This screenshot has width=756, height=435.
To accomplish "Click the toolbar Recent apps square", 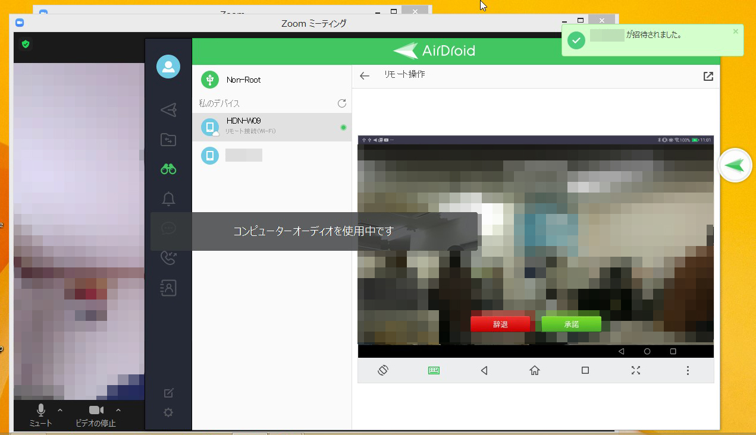I will point(585,370).
